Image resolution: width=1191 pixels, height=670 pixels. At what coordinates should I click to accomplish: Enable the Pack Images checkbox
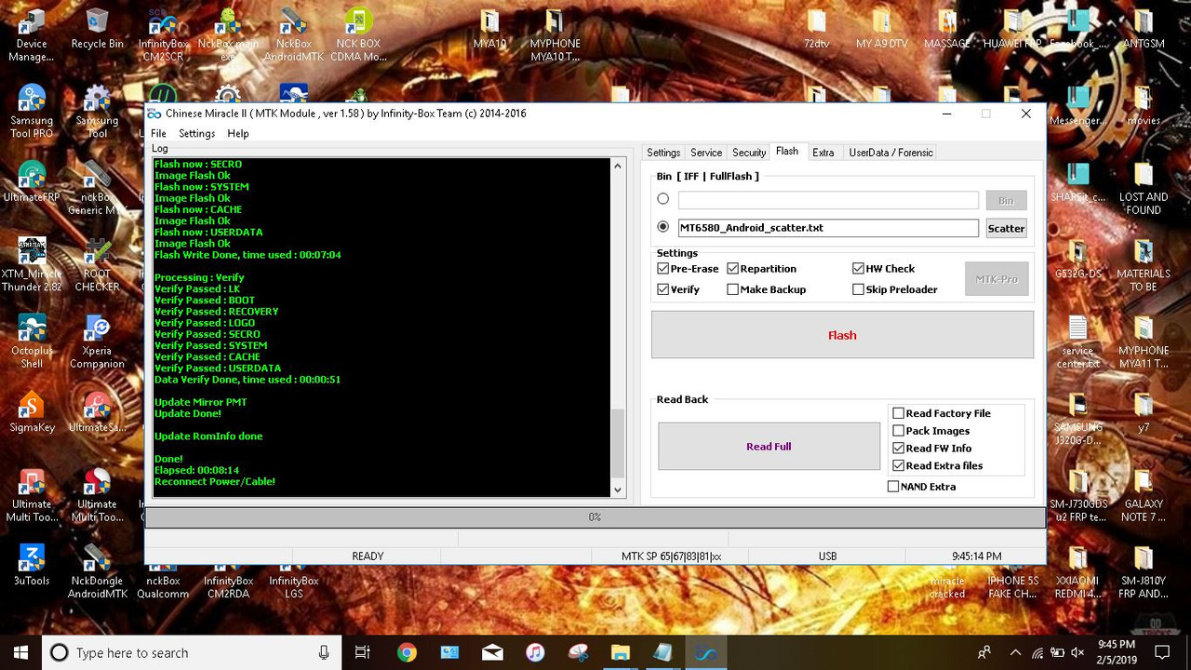(x=930, y=431)
